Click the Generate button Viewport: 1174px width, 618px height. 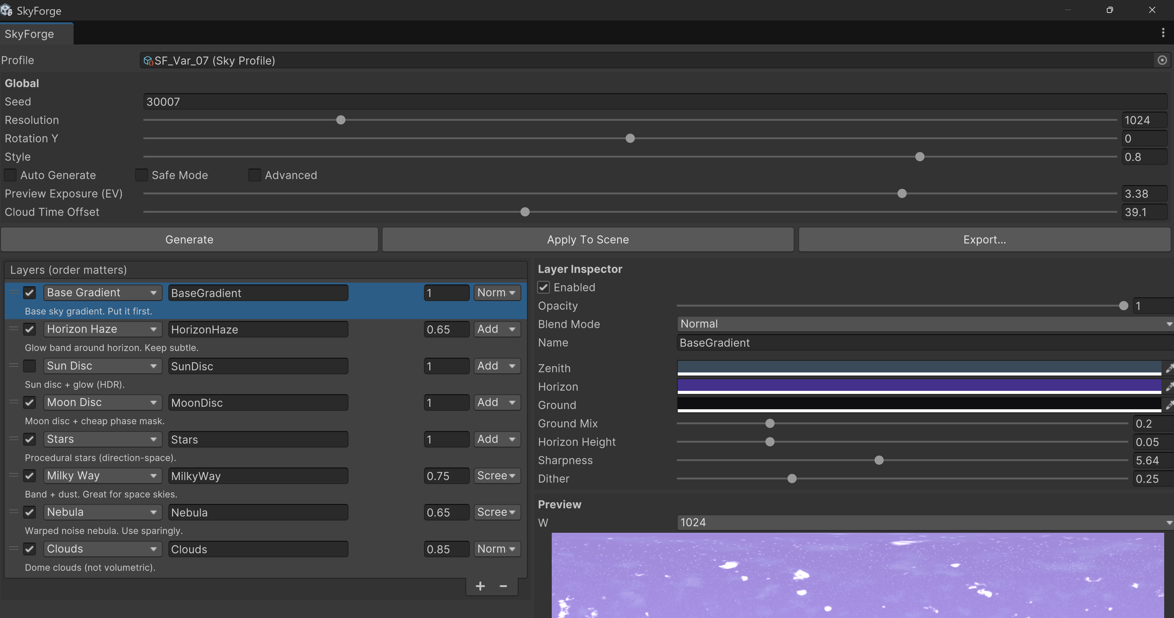click(x=189, y=240)
